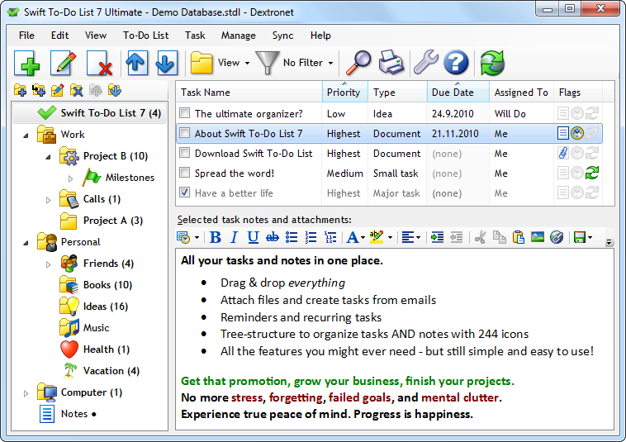Sort by Due Date column header
This screenshot has height=442, width=626.
coord(458,92)
